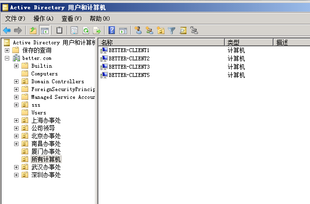Select BETTER-CLIENT5 name text

coord(129,75)
